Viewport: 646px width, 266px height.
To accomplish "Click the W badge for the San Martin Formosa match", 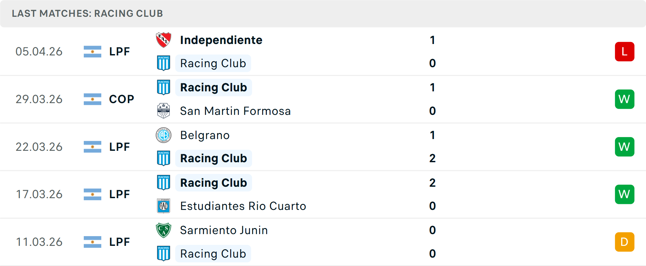I will (624, 99).
